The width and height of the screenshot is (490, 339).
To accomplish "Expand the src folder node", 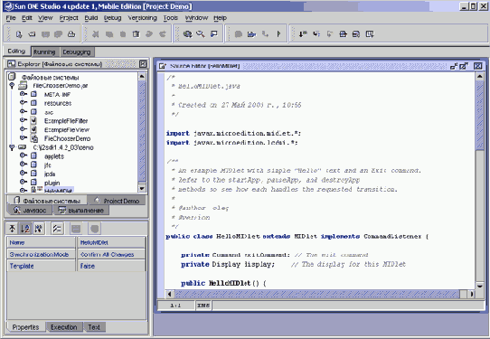I will click(x=24, y=111).
